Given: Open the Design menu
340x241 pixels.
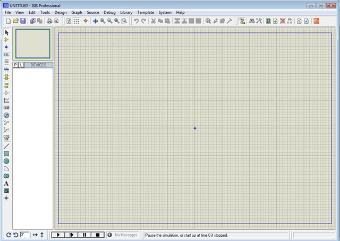Looking at the screenshot, I should (61, 12).
